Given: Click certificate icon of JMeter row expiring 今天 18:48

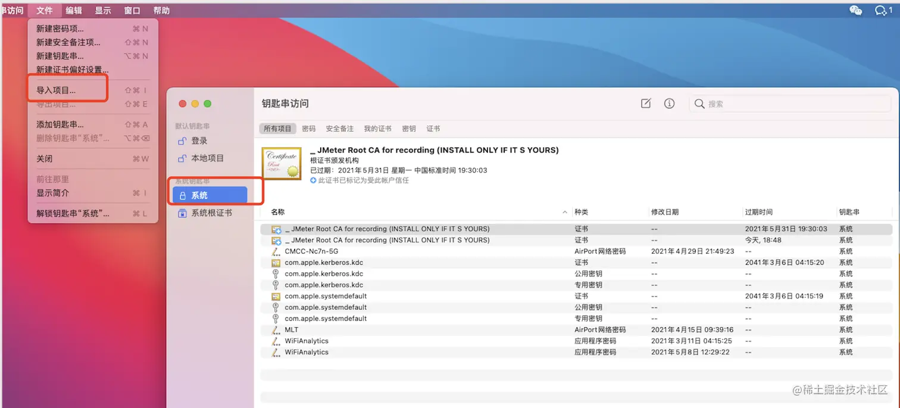Looking at the screenshot, I should click(276, 241).
